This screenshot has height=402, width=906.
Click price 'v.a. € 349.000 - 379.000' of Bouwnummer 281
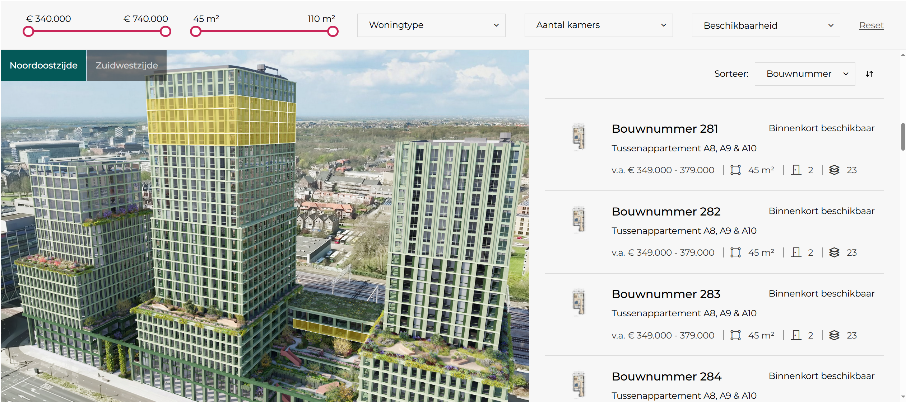[663, 170]
